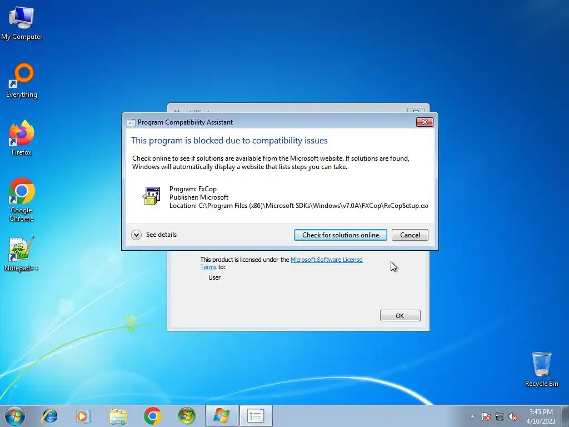Select the Firefox desktop shortcut
This screenshot has width=569, height=427.
(22, 138)
